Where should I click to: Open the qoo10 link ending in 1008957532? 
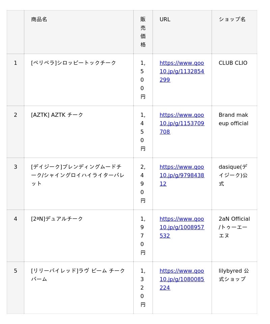coord(182,227)
